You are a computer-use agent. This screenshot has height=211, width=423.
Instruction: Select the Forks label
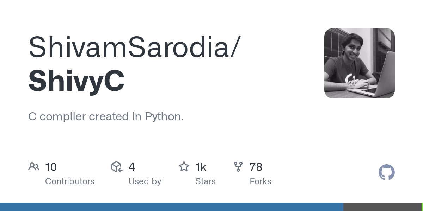[260, 181]
